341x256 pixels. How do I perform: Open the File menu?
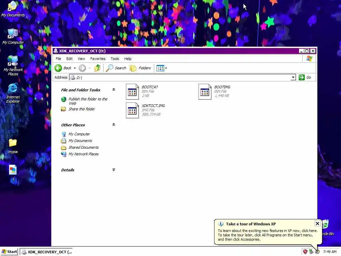pyautogui.click(x=58, y=59)
